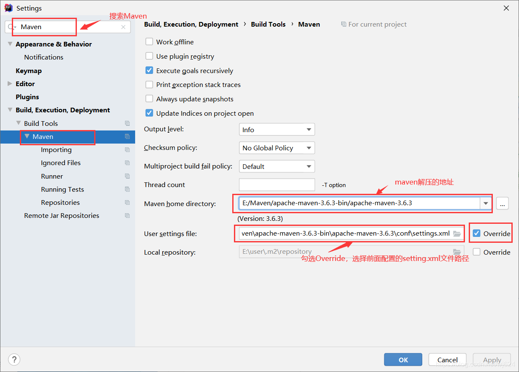The height and width of the screenshot is (372, 519).
Task: Click the OK button
Action: coord(403,360)
